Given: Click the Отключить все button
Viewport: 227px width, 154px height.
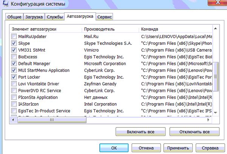Looking at the screenshot, I should pos(195,132).
